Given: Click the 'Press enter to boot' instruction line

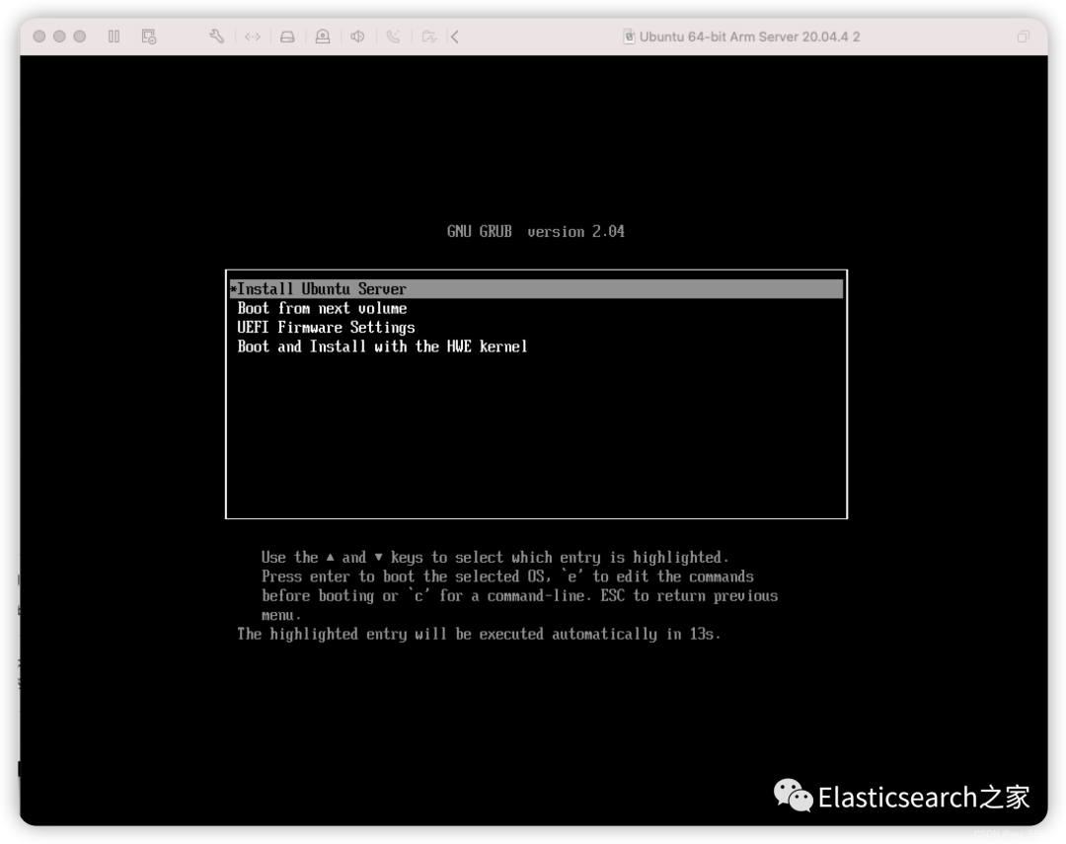Looking at the screenshot, I should click(x=507, y=576).
